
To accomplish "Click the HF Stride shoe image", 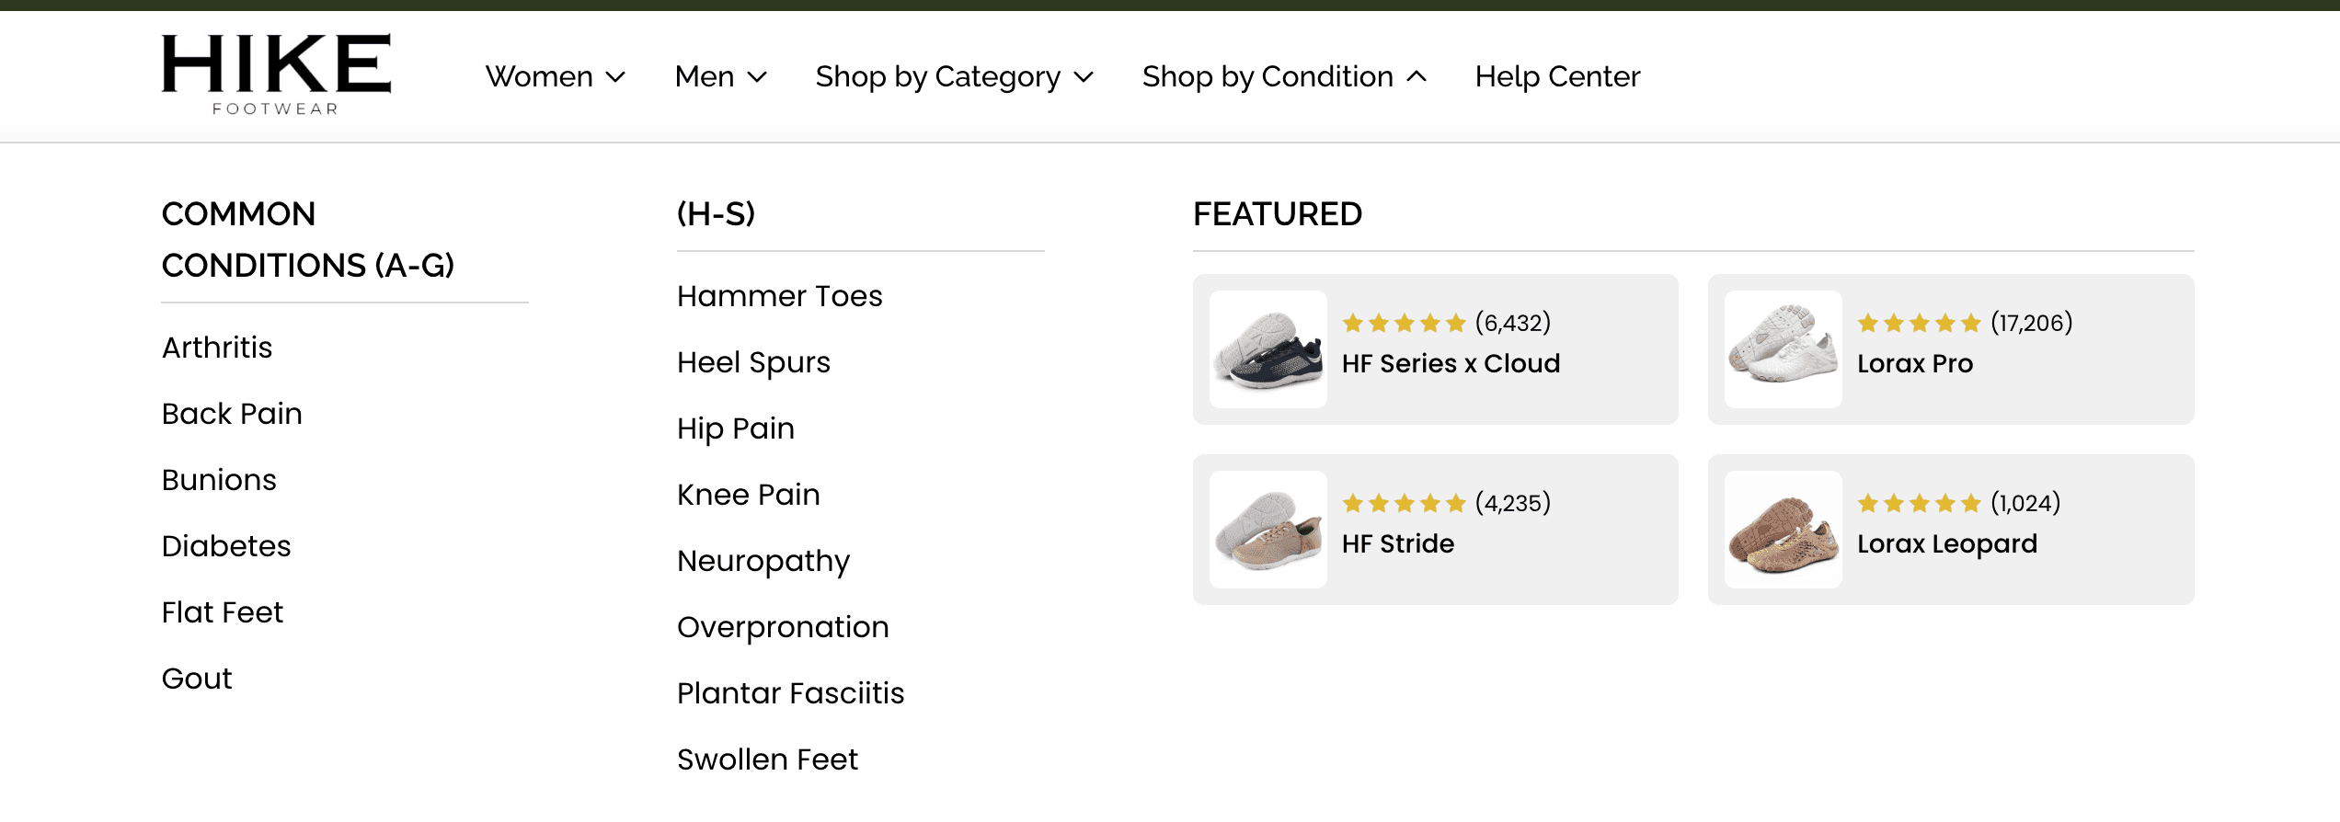I will [1267, 530].
